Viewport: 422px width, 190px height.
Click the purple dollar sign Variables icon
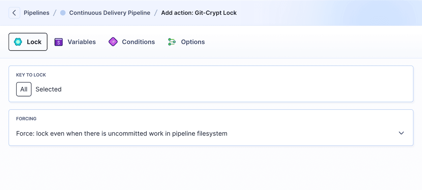[x=58, y=42]
